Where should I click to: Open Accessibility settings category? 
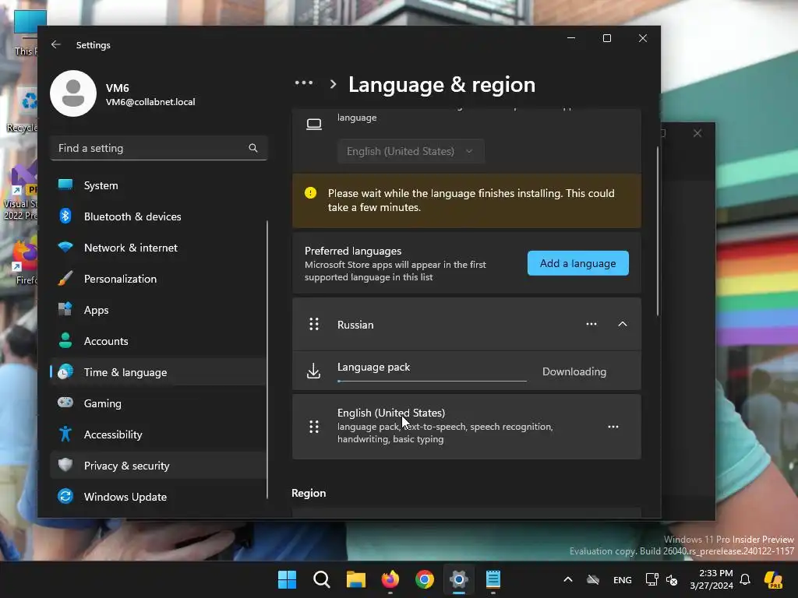[x=158, y=434]
